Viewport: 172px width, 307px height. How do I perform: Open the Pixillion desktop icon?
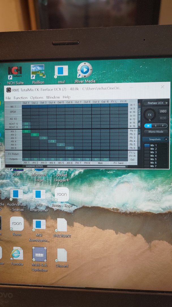click(x=38, y=74)
